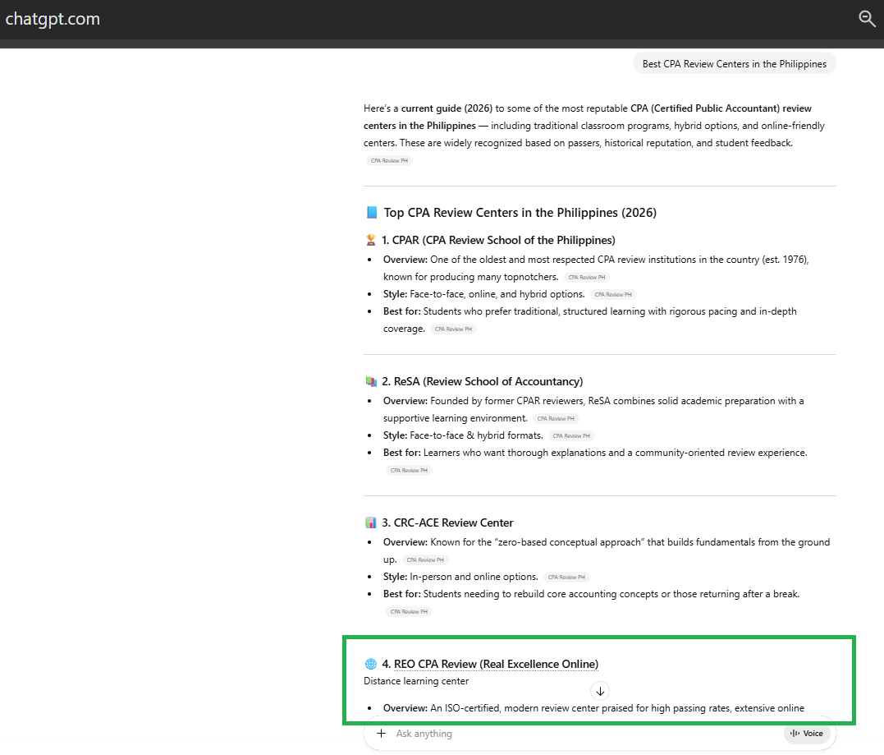Start Voice mode from the composer
This screenshot has width=884, height=755.
click(x=806, y=734)
